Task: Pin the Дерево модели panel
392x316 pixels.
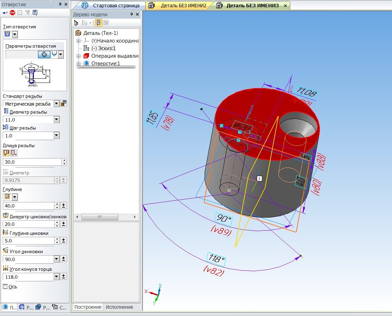Action: 131,15
